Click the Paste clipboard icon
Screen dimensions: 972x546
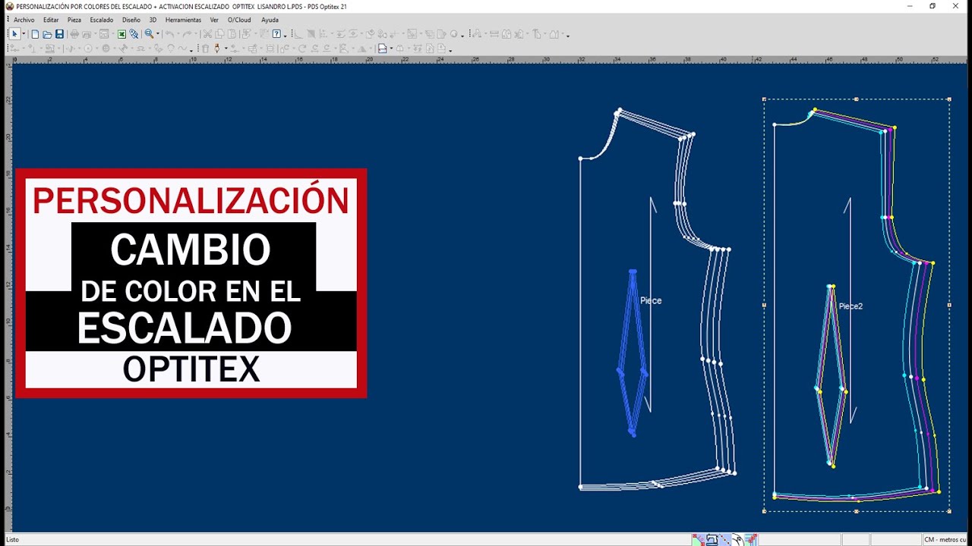232,34
